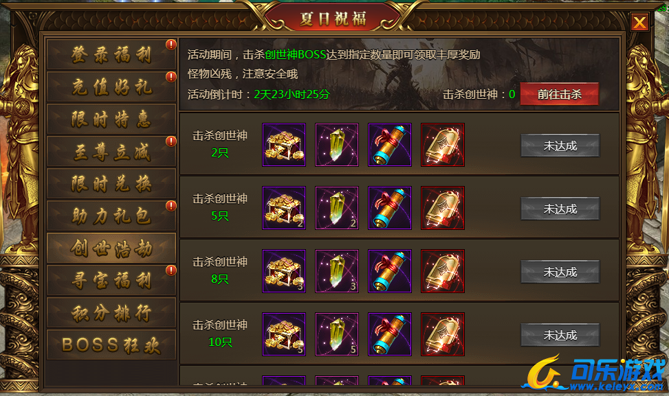Go to the 寻宝福利 tab

click(x=111, y=281)
